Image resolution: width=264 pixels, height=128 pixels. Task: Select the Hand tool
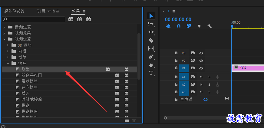coord(151,65)
